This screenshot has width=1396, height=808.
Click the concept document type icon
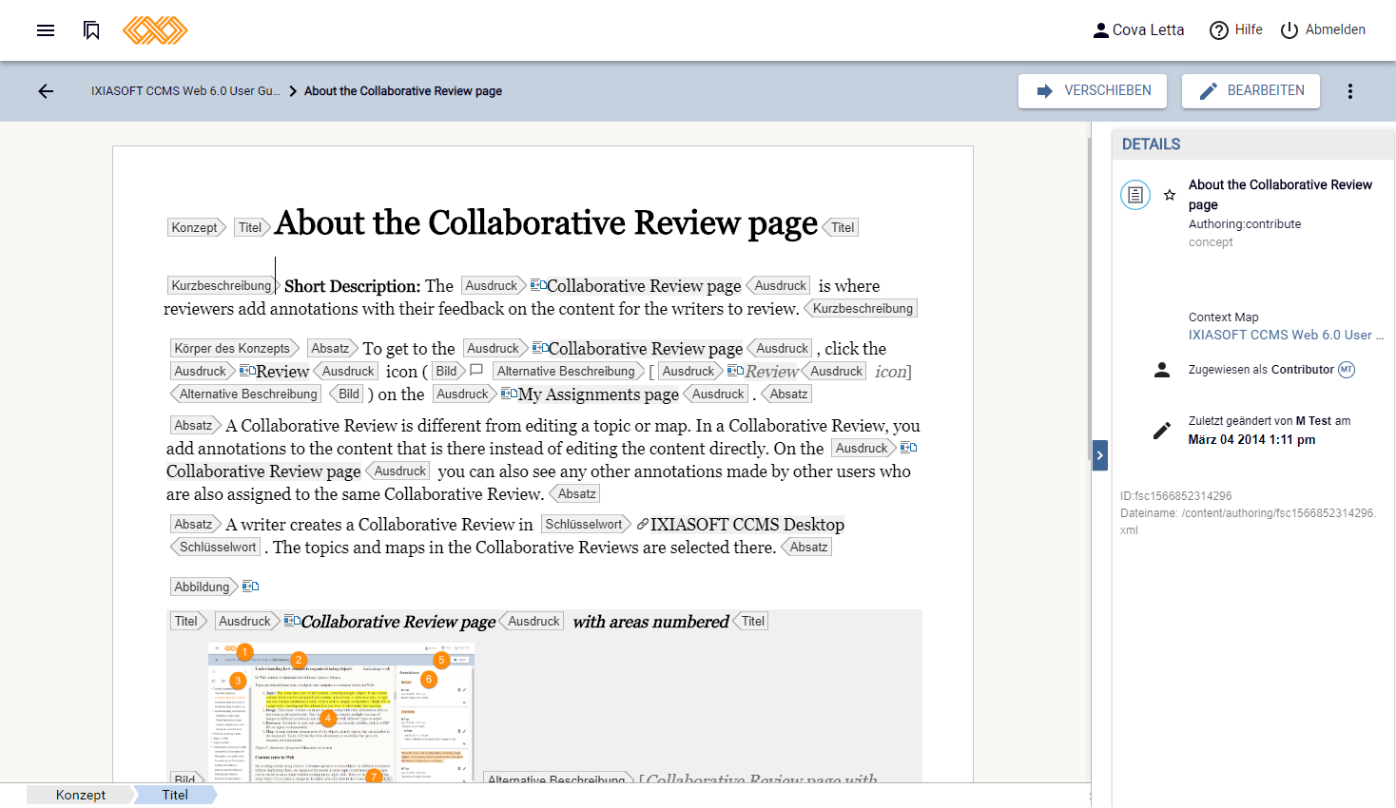pos(1135,195)
